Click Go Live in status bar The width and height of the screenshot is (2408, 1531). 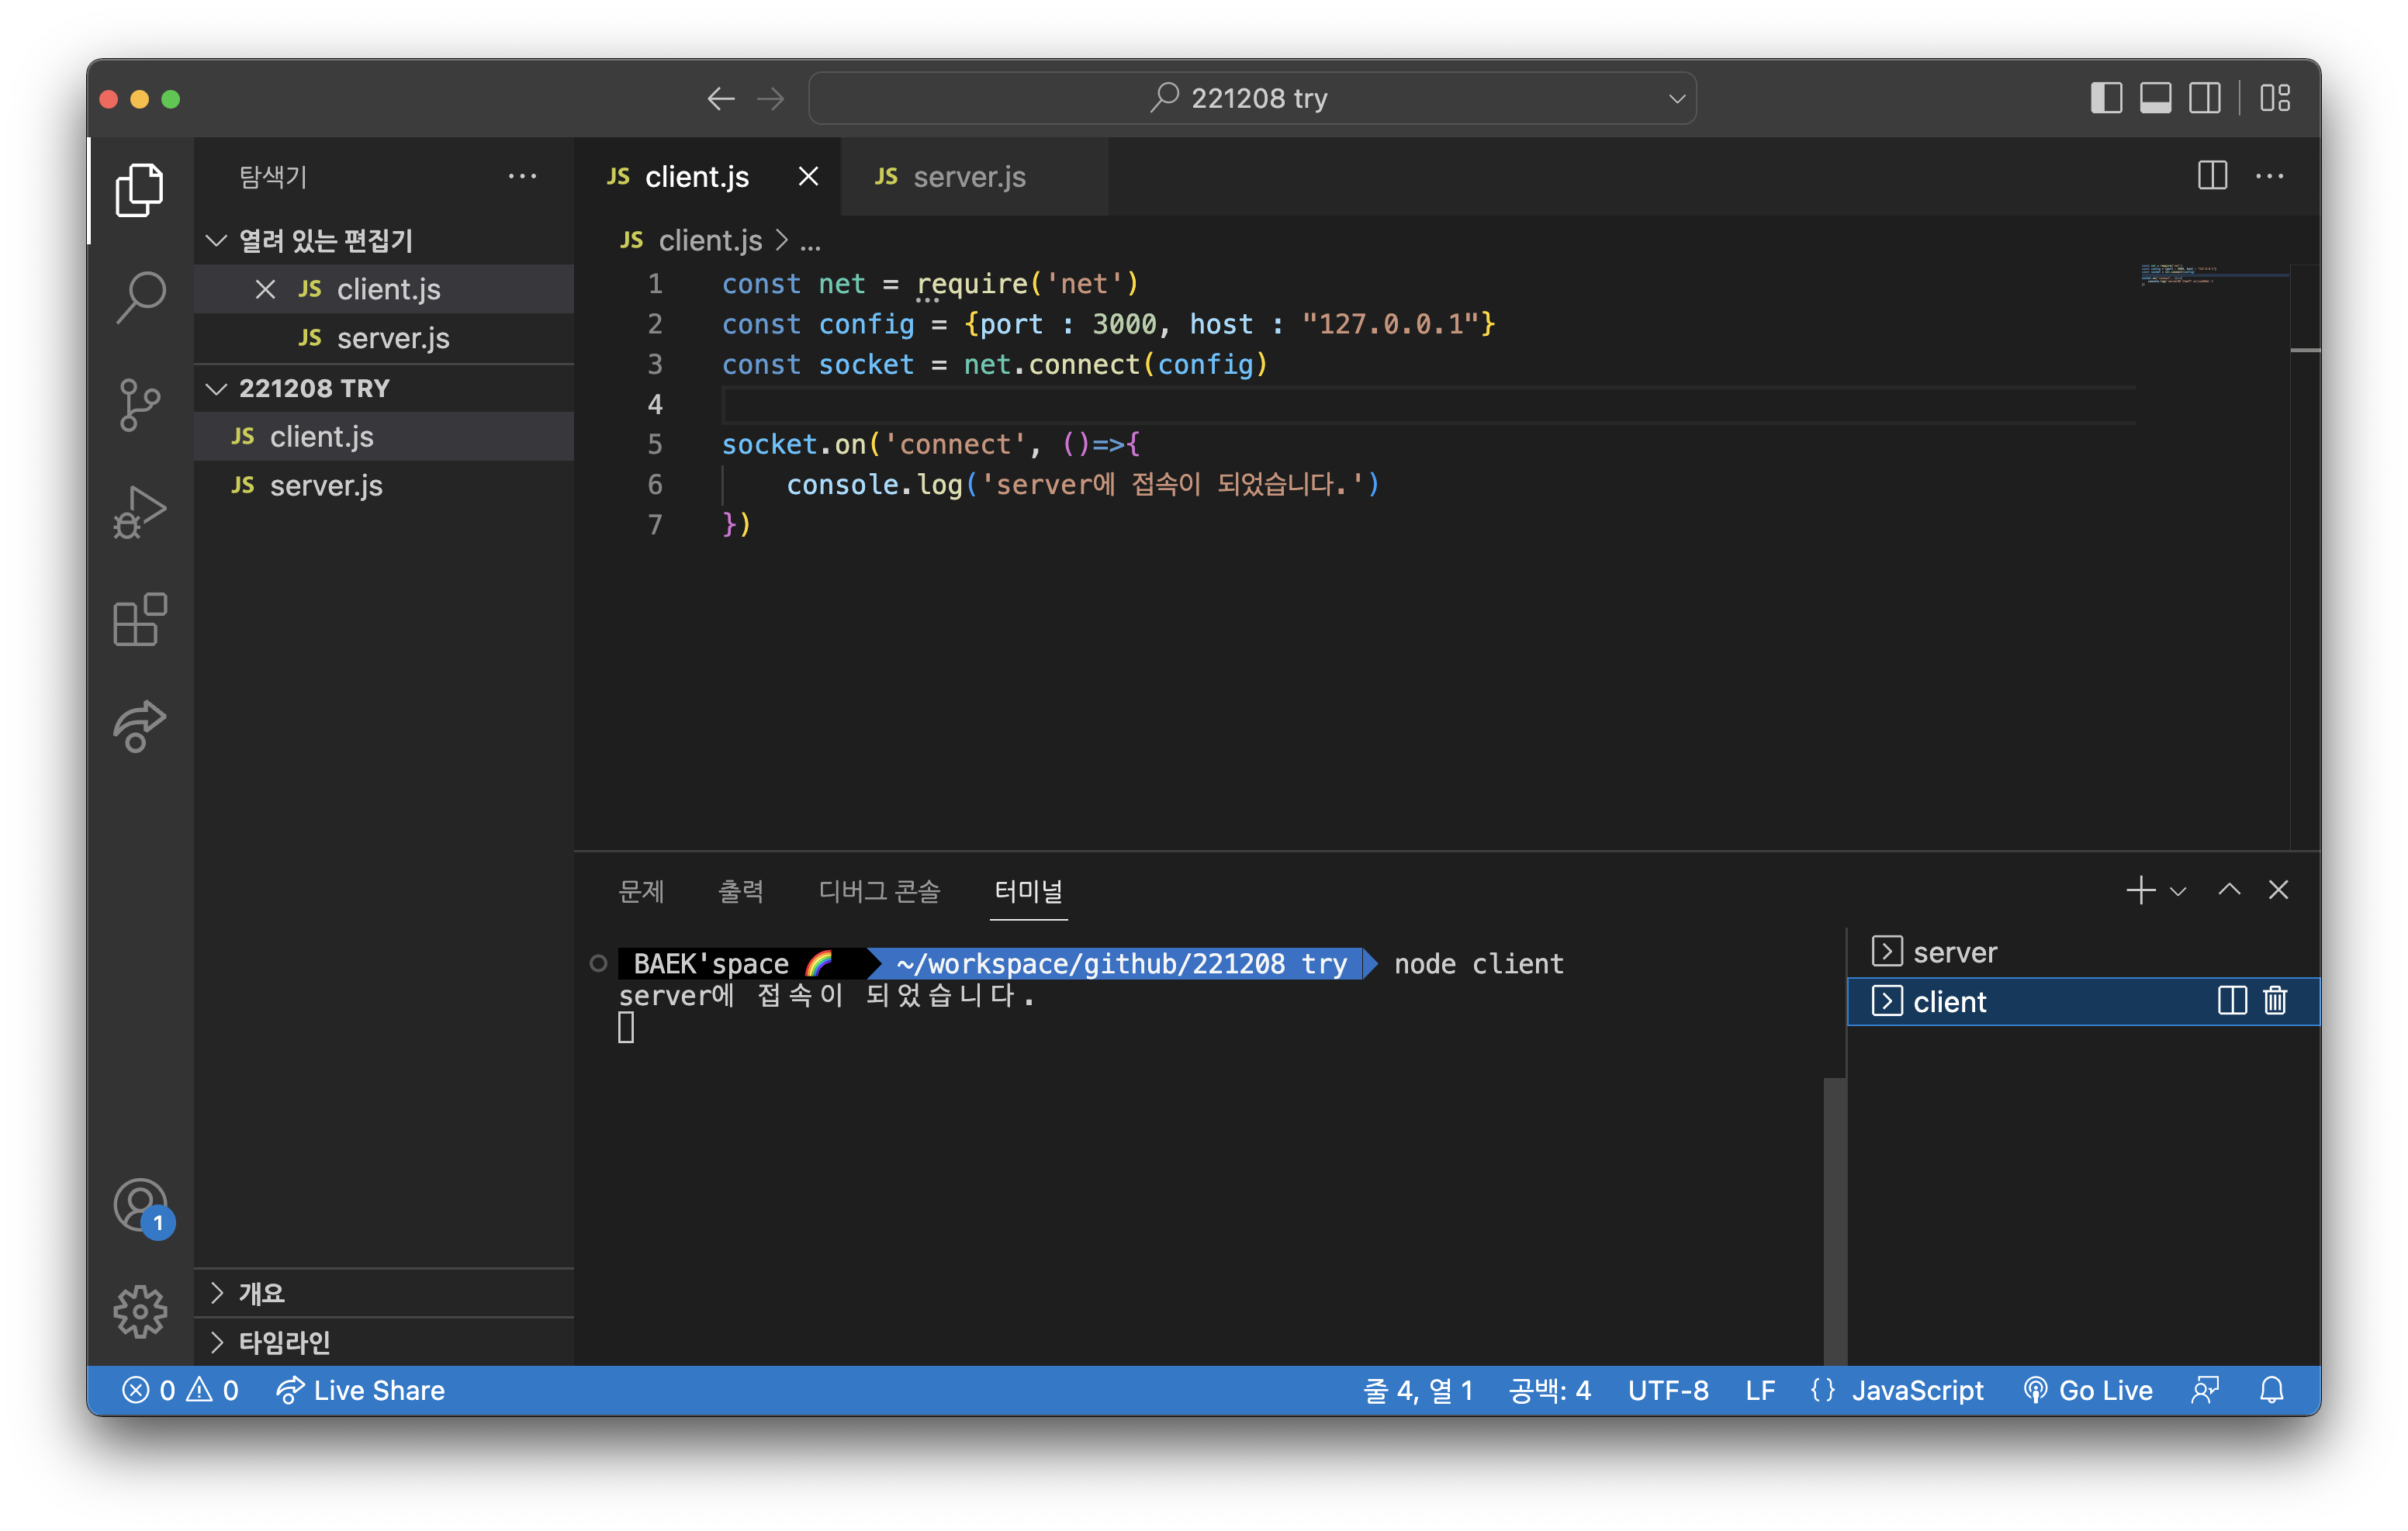[2088, 1390]
